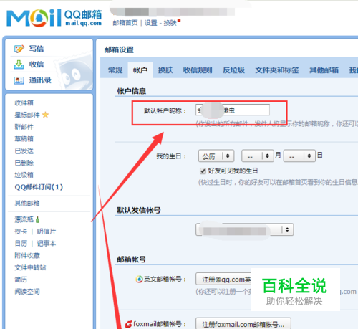Open the header 换肤 link with red dot
Image resolution: width=358 pixels, height=329 pixels.
point(170,23)
